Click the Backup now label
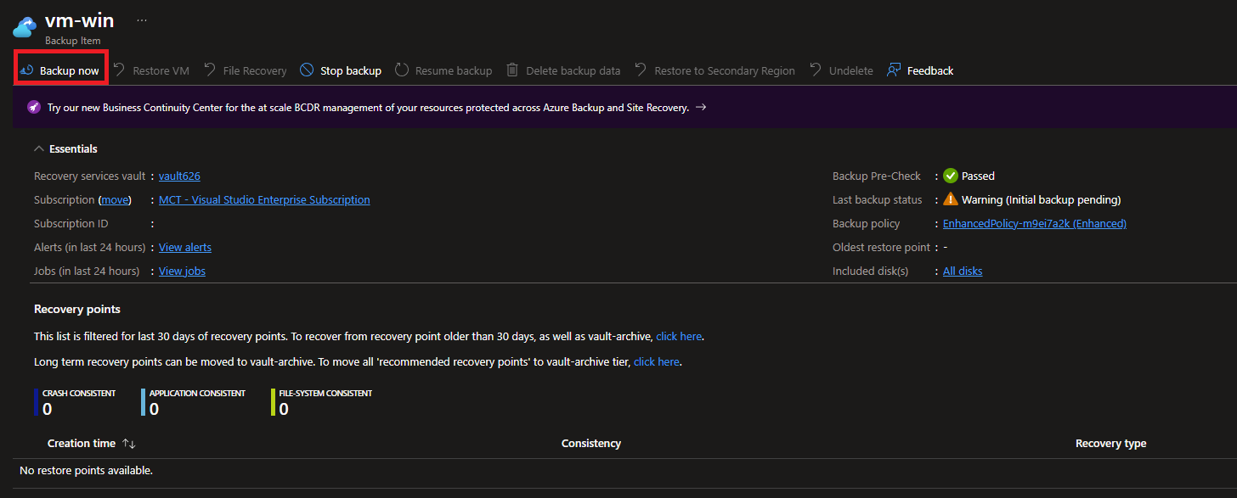 click(x=70, y=70)
